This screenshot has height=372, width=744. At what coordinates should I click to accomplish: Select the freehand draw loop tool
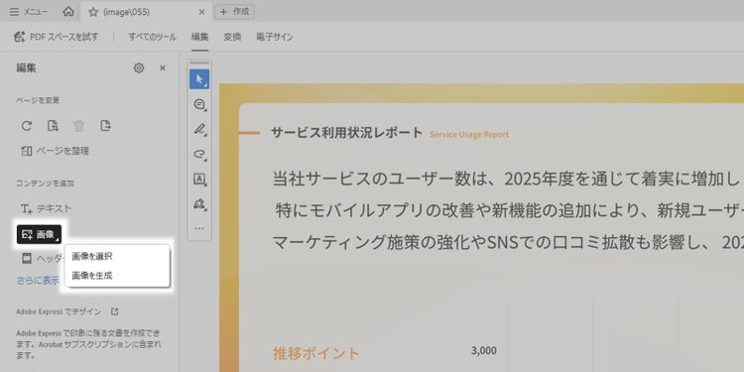(x=199, y=154)
